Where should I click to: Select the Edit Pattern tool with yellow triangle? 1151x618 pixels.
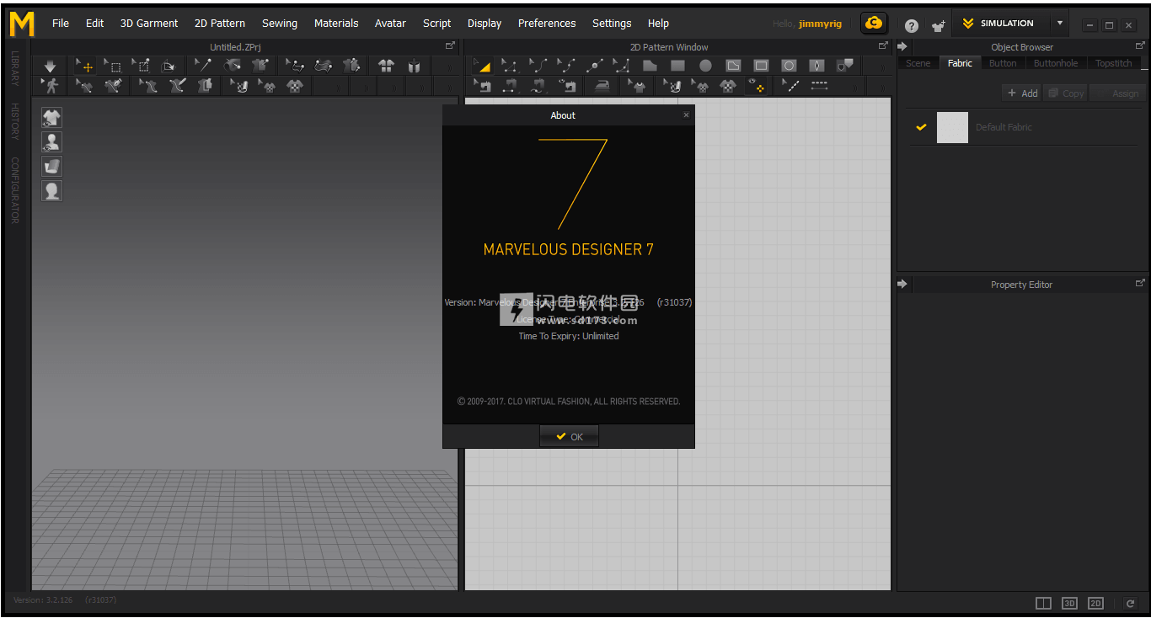coord(482,66)
